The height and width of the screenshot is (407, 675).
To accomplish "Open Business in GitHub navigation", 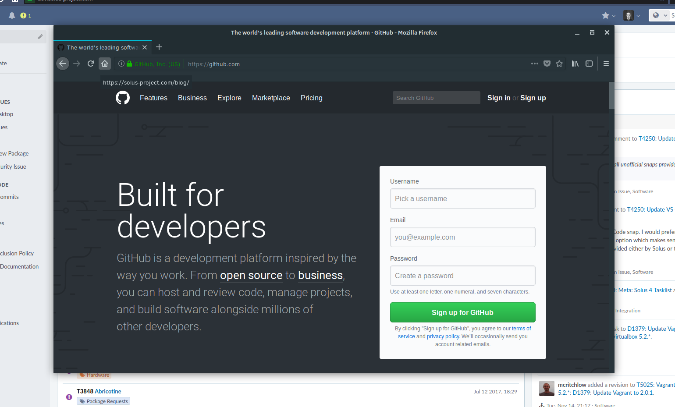I will pos(192,98).
